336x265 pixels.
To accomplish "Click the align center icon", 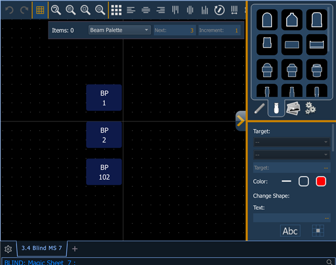I will 146,10.
